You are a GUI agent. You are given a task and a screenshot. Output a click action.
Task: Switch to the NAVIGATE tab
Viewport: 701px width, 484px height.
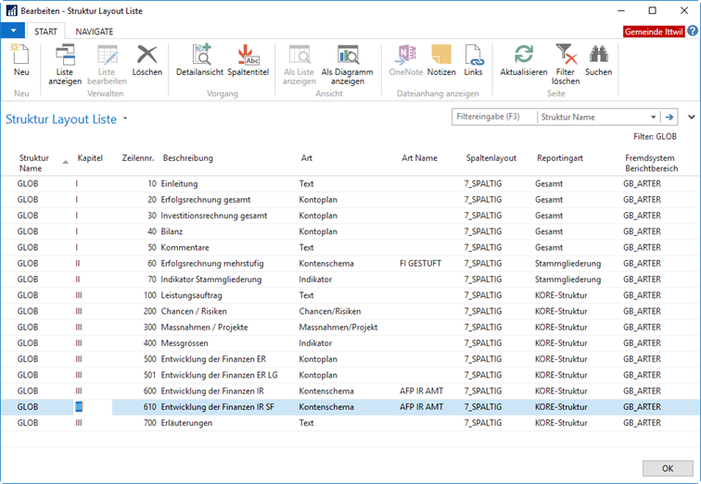click(95, 31)
